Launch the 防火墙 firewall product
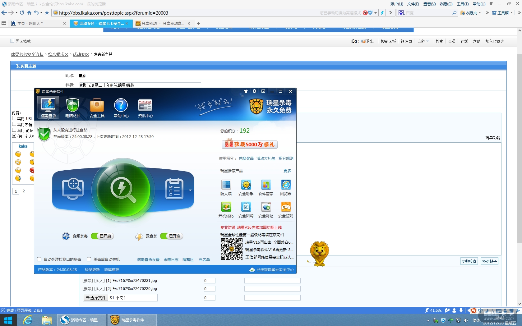Viewport: 522px width, 326px height. (226, 187)
